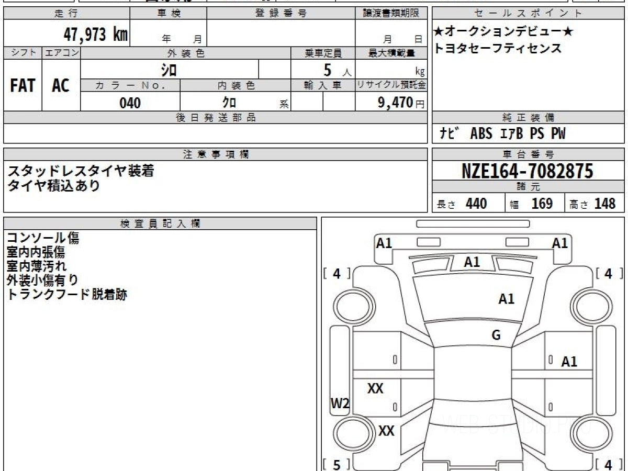
Task: Click the 注意事項欄 header
Action: [216, 154]
